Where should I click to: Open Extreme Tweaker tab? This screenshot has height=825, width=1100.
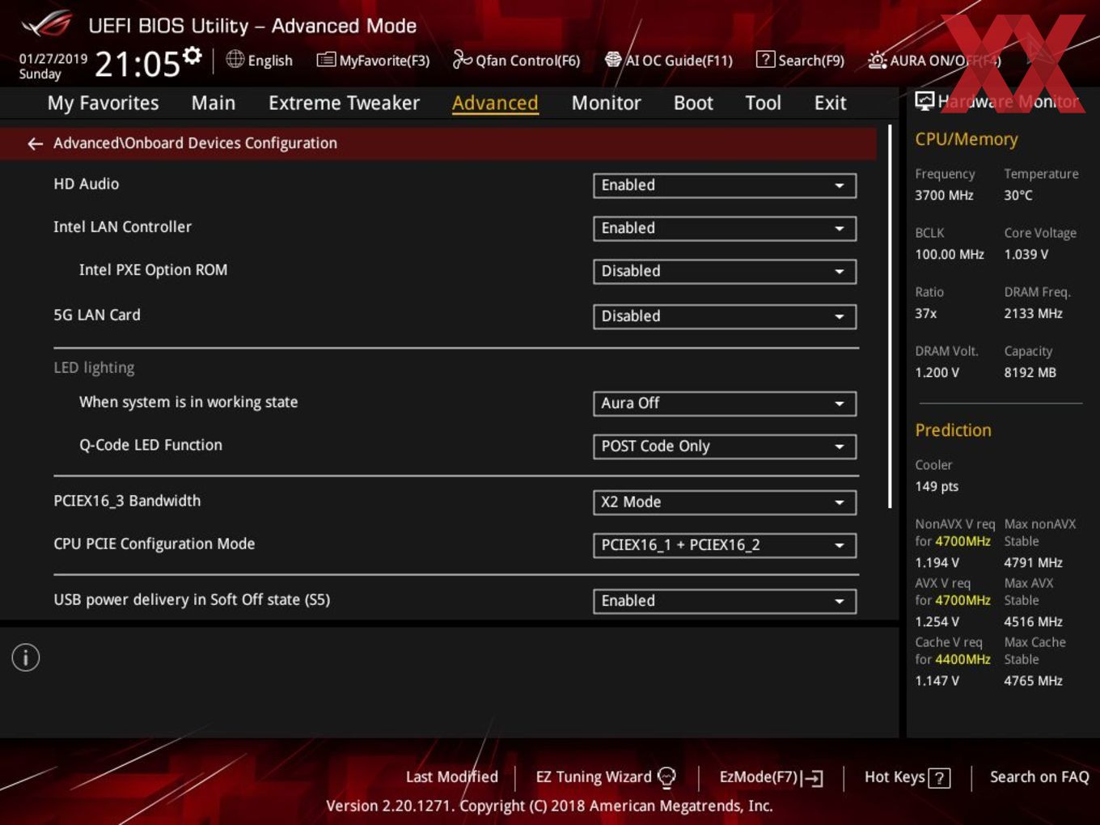344,104
